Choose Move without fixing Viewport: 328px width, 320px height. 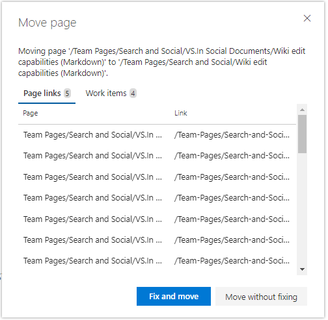tap(261, 296)
